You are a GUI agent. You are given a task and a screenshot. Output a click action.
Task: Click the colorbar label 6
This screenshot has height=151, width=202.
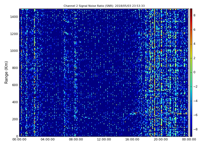[x=194, y=30]
